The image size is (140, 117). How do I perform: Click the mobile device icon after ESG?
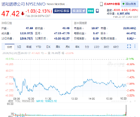[97, 11]
